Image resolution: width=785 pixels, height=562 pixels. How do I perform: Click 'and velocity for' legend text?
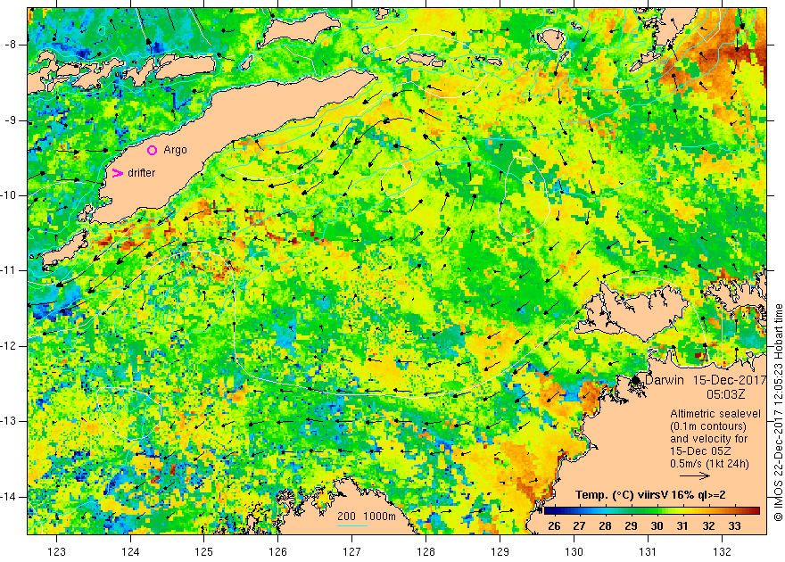pyautogui.click(x=709, y=439)
